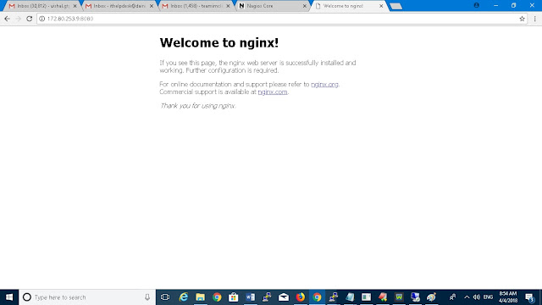Bookmark this page with the star icon
The image size is (542, 305).
(x=522, y=19)
